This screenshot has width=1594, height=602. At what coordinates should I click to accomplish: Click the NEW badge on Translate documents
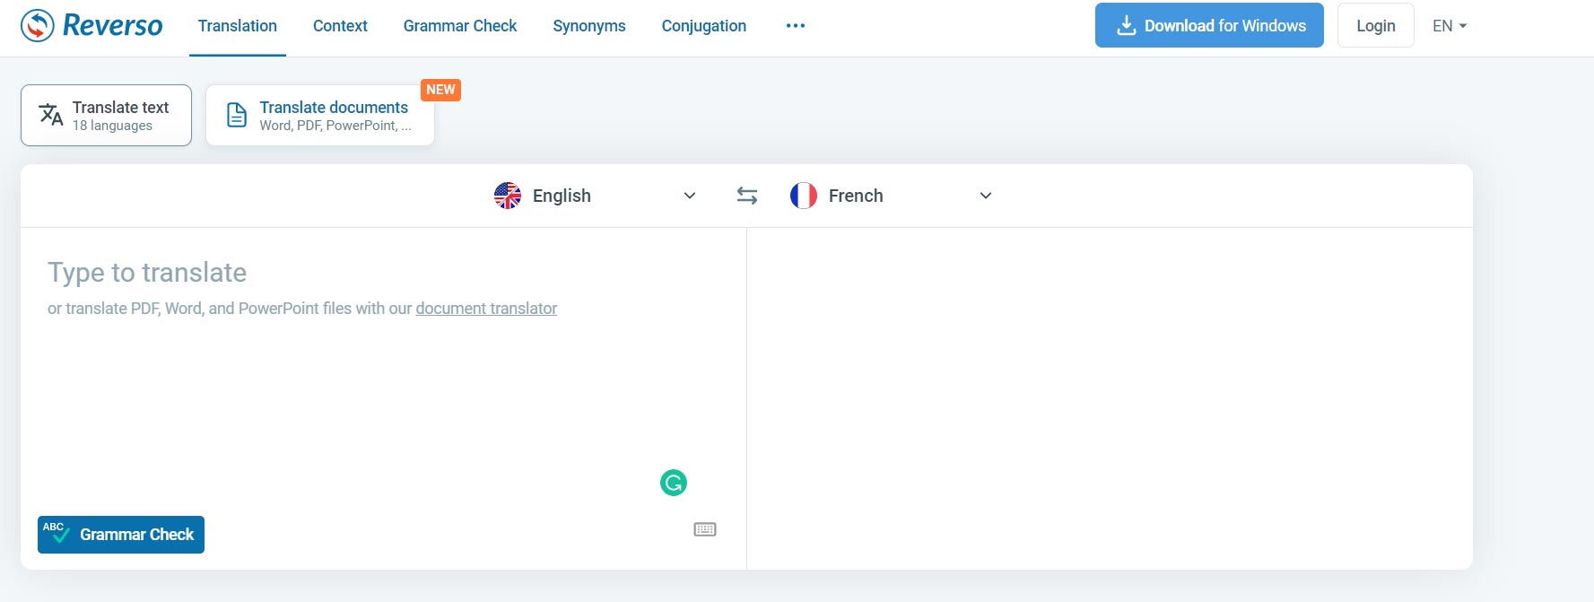click(440, 90)
